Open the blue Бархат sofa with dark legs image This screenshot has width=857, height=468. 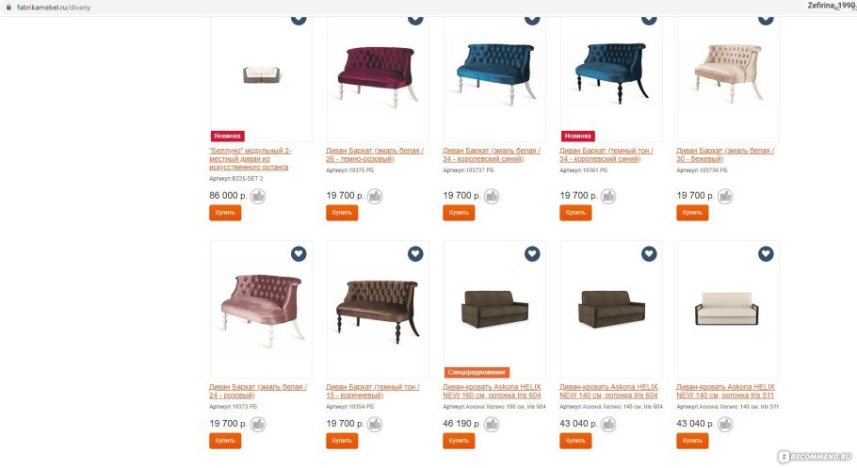(611, 73)
